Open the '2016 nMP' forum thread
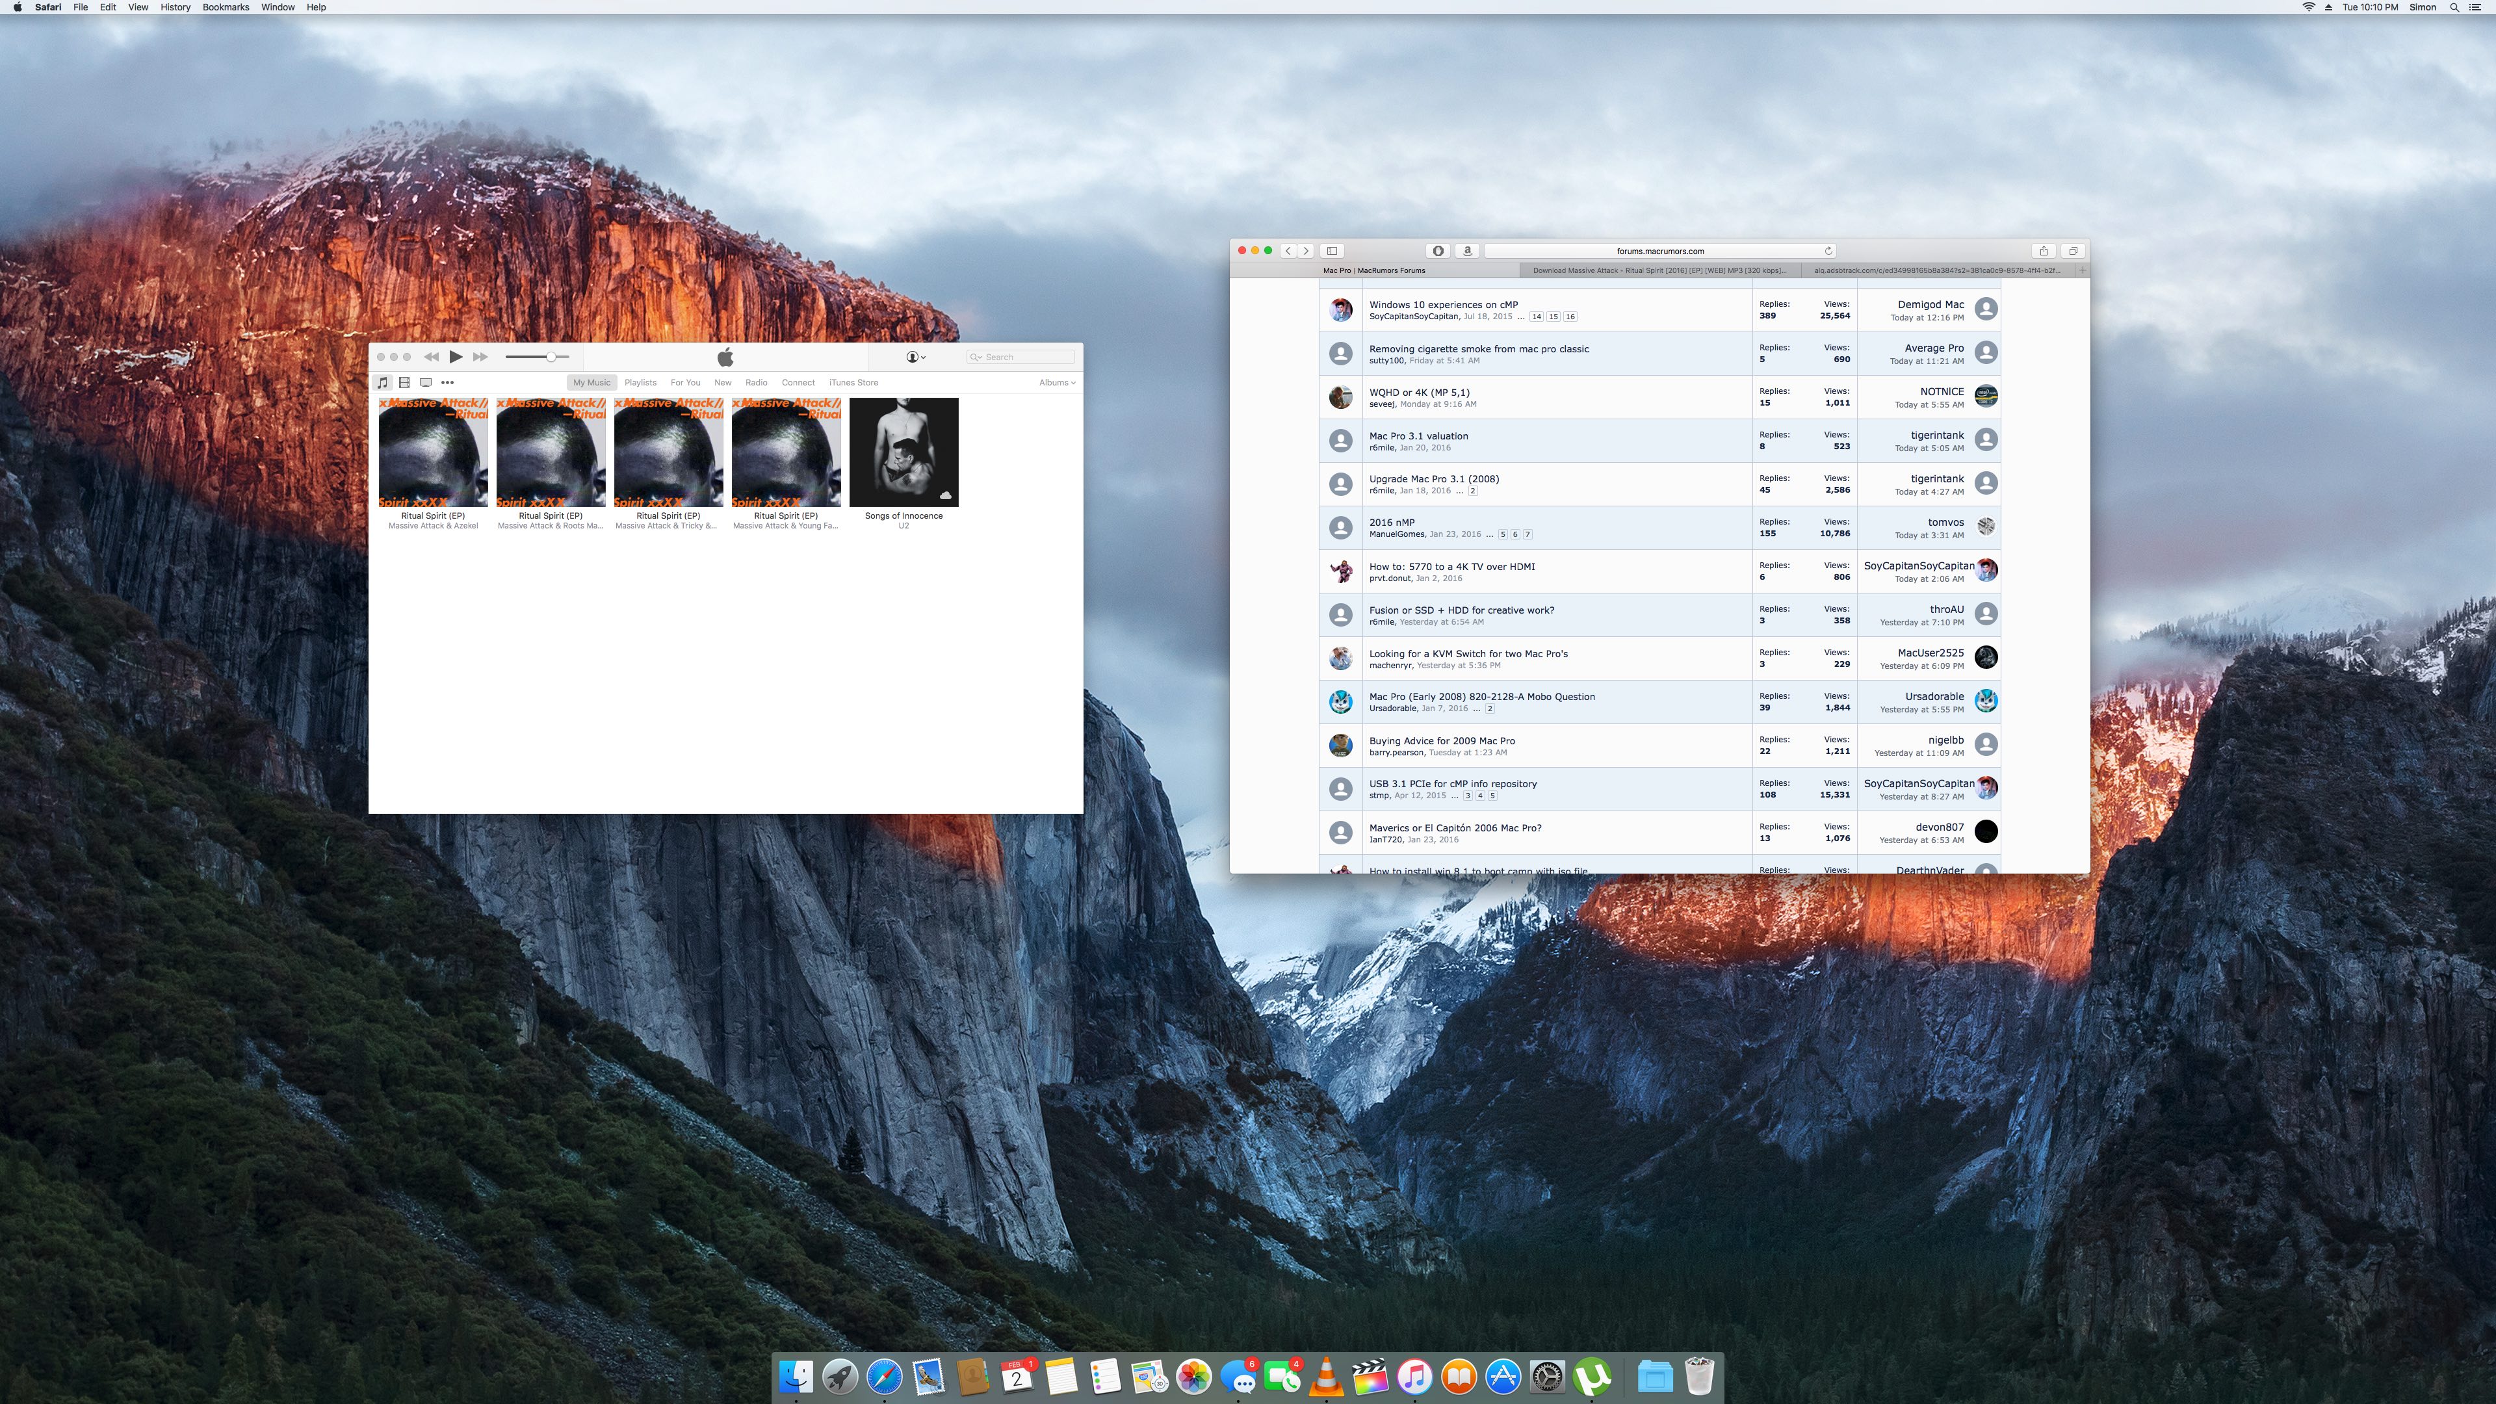Viewport: 2496px width, 1404px height. point(1392,522)
